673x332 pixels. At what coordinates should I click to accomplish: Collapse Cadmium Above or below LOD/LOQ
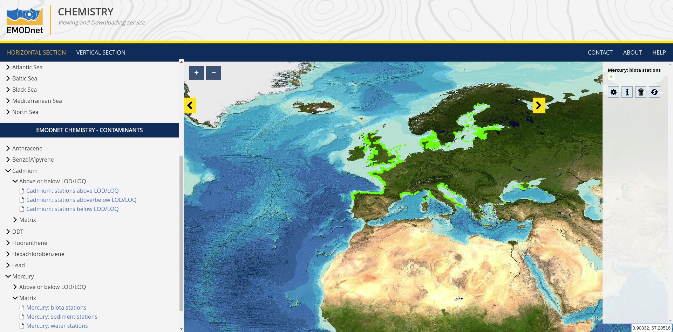15,181
